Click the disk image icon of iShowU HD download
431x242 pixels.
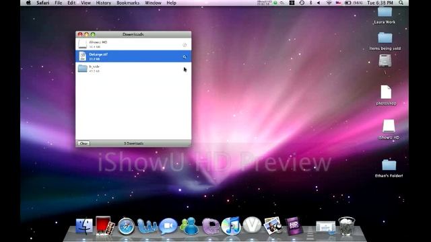[x=82, y=44]
